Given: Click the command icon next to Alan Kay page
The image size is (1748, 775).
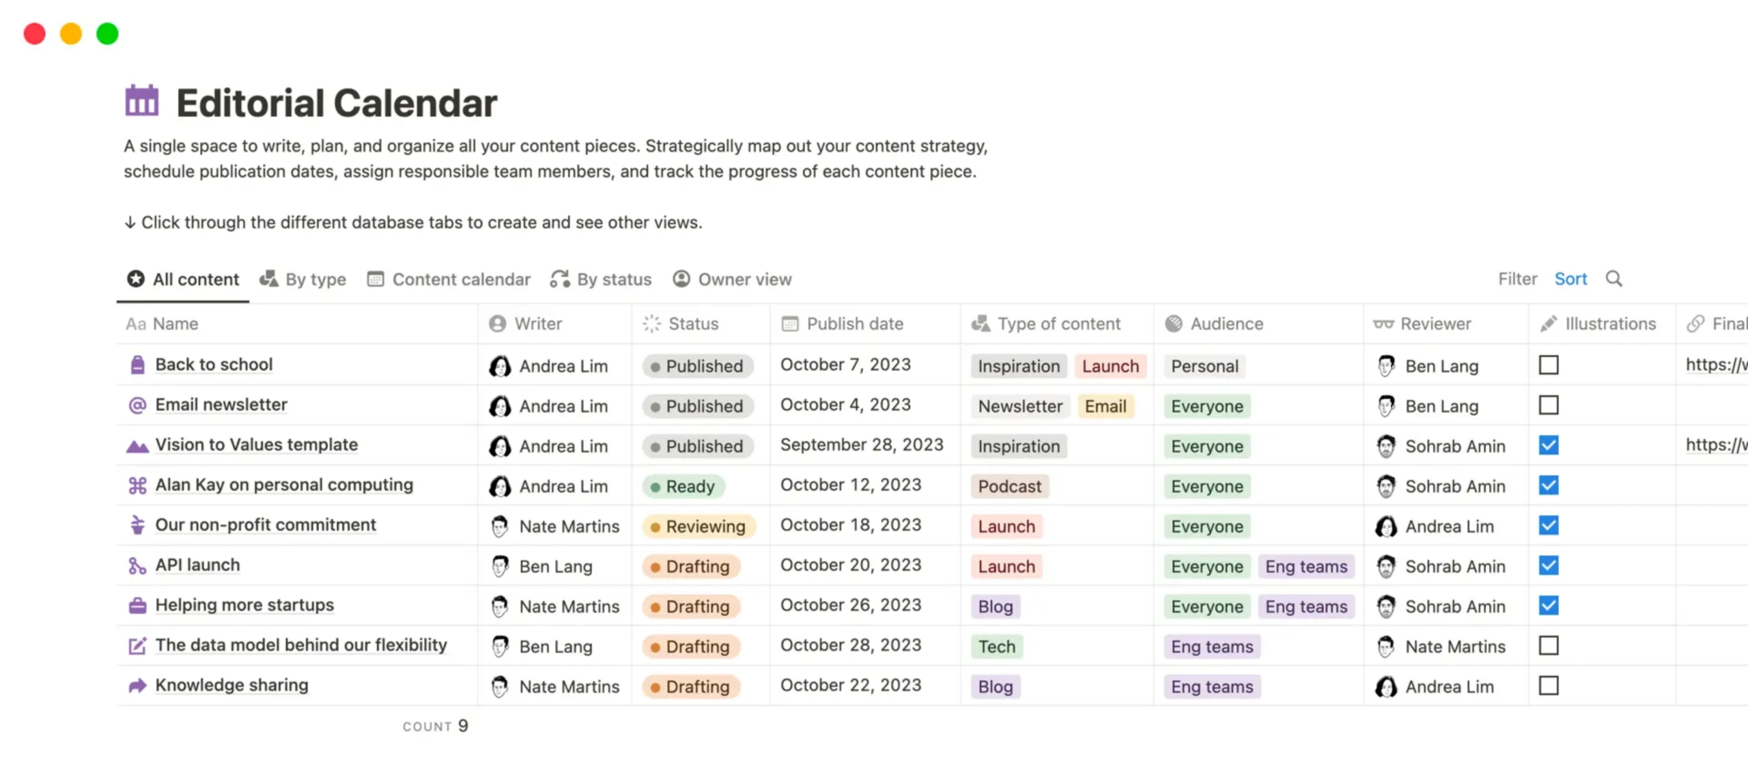Looking at the screenshot, I should tap(137, 485).
